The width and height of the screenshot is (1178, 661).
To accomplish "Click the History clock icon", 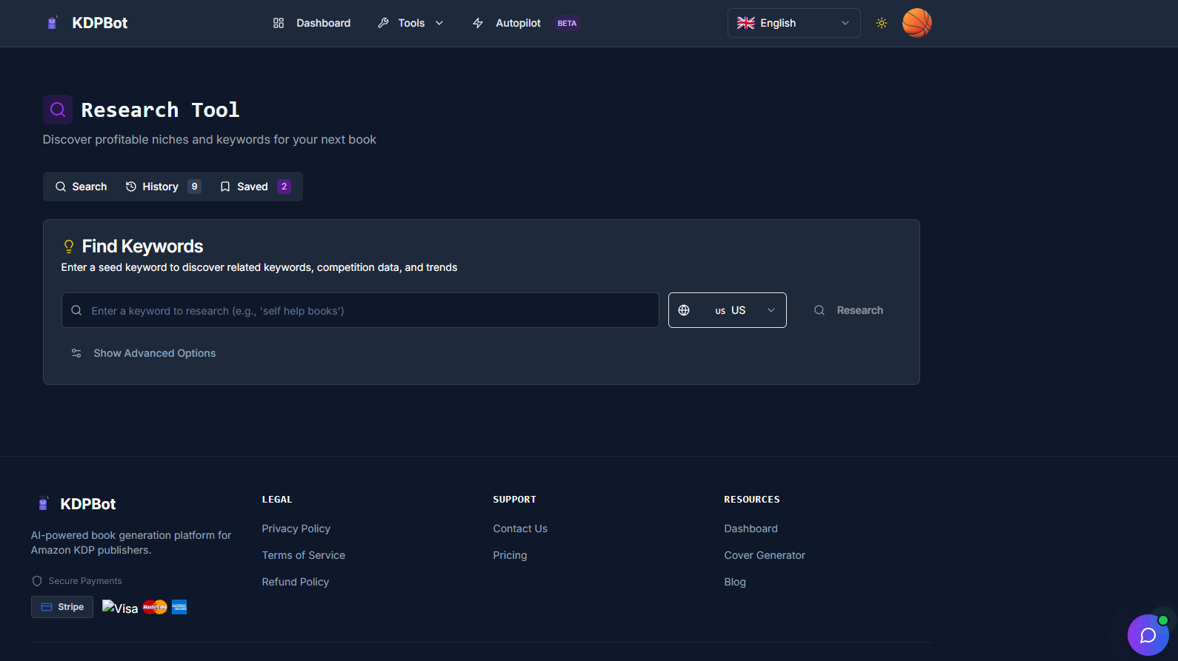I will 131,187.
